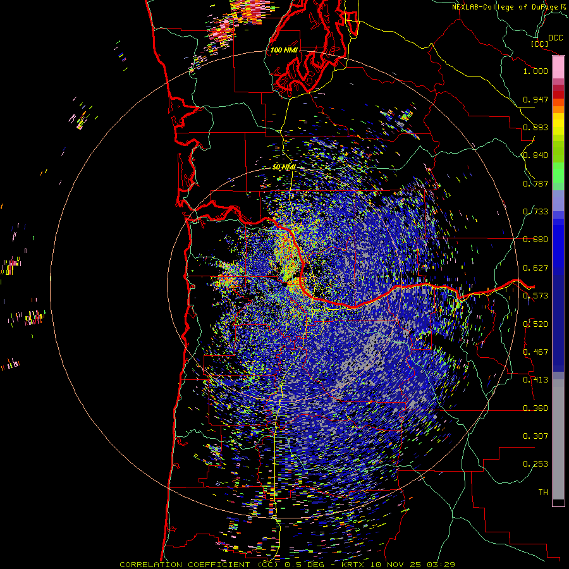
Task: Pick the gray segment of the color bar
Action: [x=558, y=439]
